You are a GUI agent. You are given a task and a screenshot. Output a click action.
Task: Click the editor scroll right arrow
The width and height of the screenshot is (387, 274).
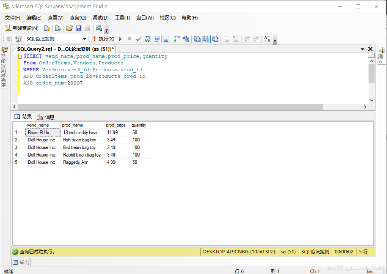(365, 107)
